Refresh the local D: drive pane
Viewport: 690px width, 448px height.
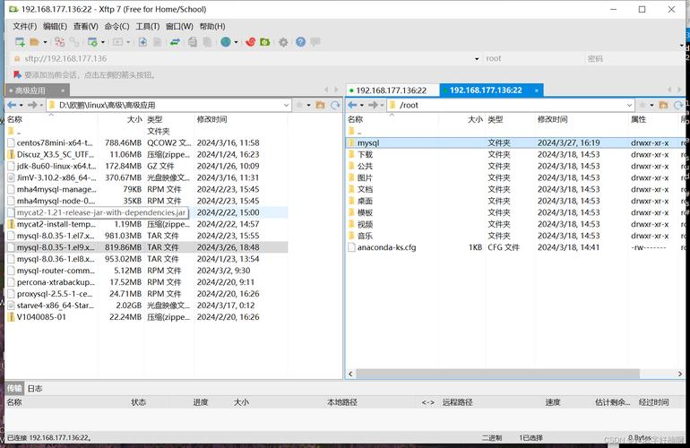(x=335, y=105)
